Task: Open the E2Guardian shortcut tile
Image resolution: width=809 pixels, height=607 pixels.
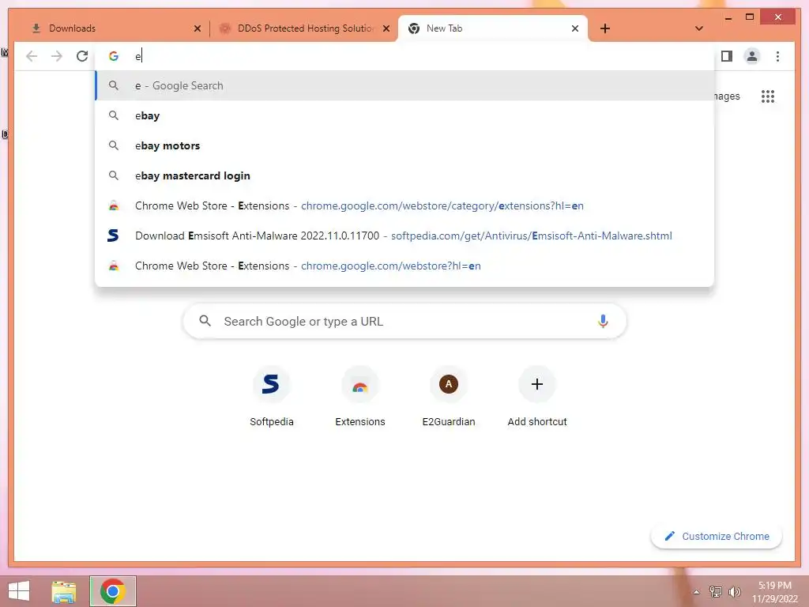Action: pyautogui.click(x=449, y=397)
